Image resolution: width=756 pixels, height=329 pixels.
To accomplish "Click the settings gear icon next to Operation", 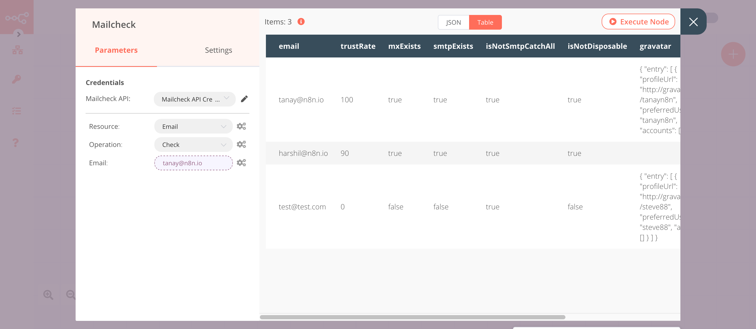I will pos(241,145).
